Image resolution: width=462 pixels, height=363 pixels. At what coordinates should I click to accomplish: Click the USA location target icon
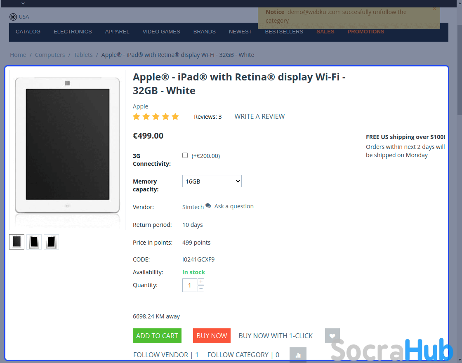click(13, 17)
